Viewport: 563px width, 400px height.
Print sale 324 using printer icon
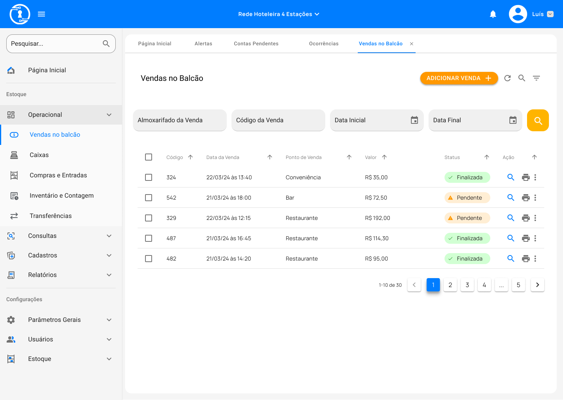[x=525, y=177]
